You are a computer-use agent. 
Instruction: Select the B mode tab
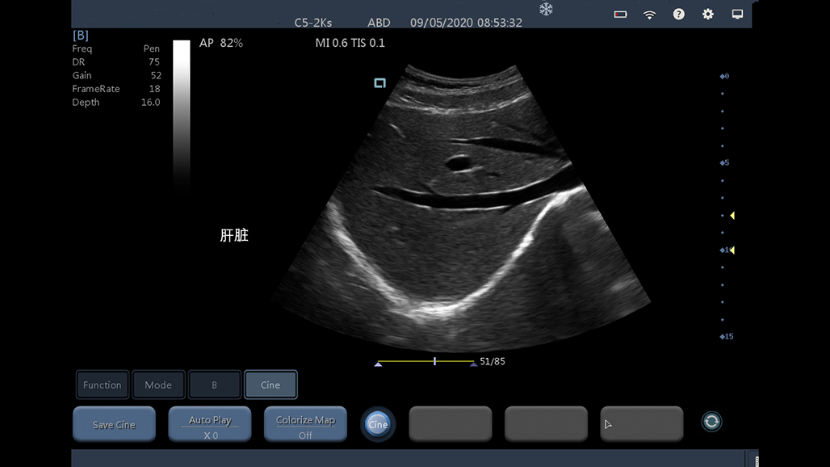tap(214, 385)
